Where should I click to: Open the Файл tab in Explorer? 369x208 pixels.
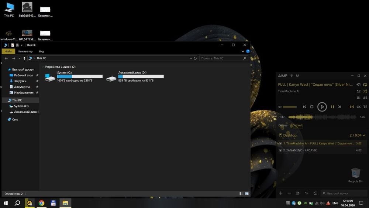(x=8, y=51)
